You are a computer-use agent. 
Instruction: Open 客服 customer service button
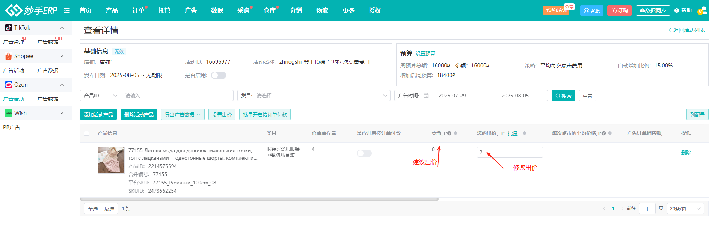pos(591,10)
